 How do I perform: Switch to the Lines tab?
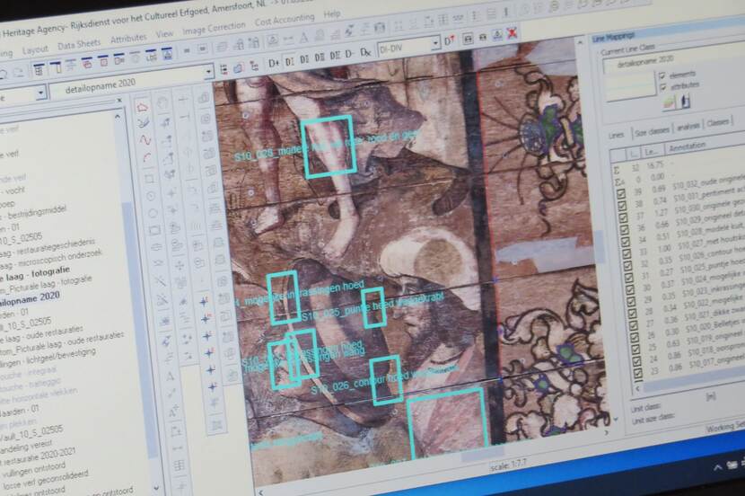pos(617,136)
